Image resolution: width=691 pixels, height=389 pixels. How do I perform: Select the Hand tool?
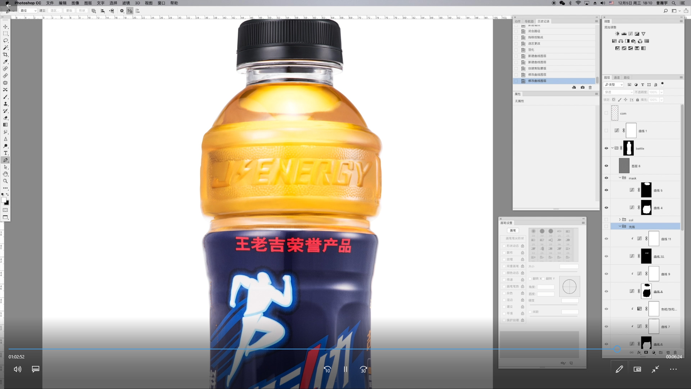click(5, 174)
